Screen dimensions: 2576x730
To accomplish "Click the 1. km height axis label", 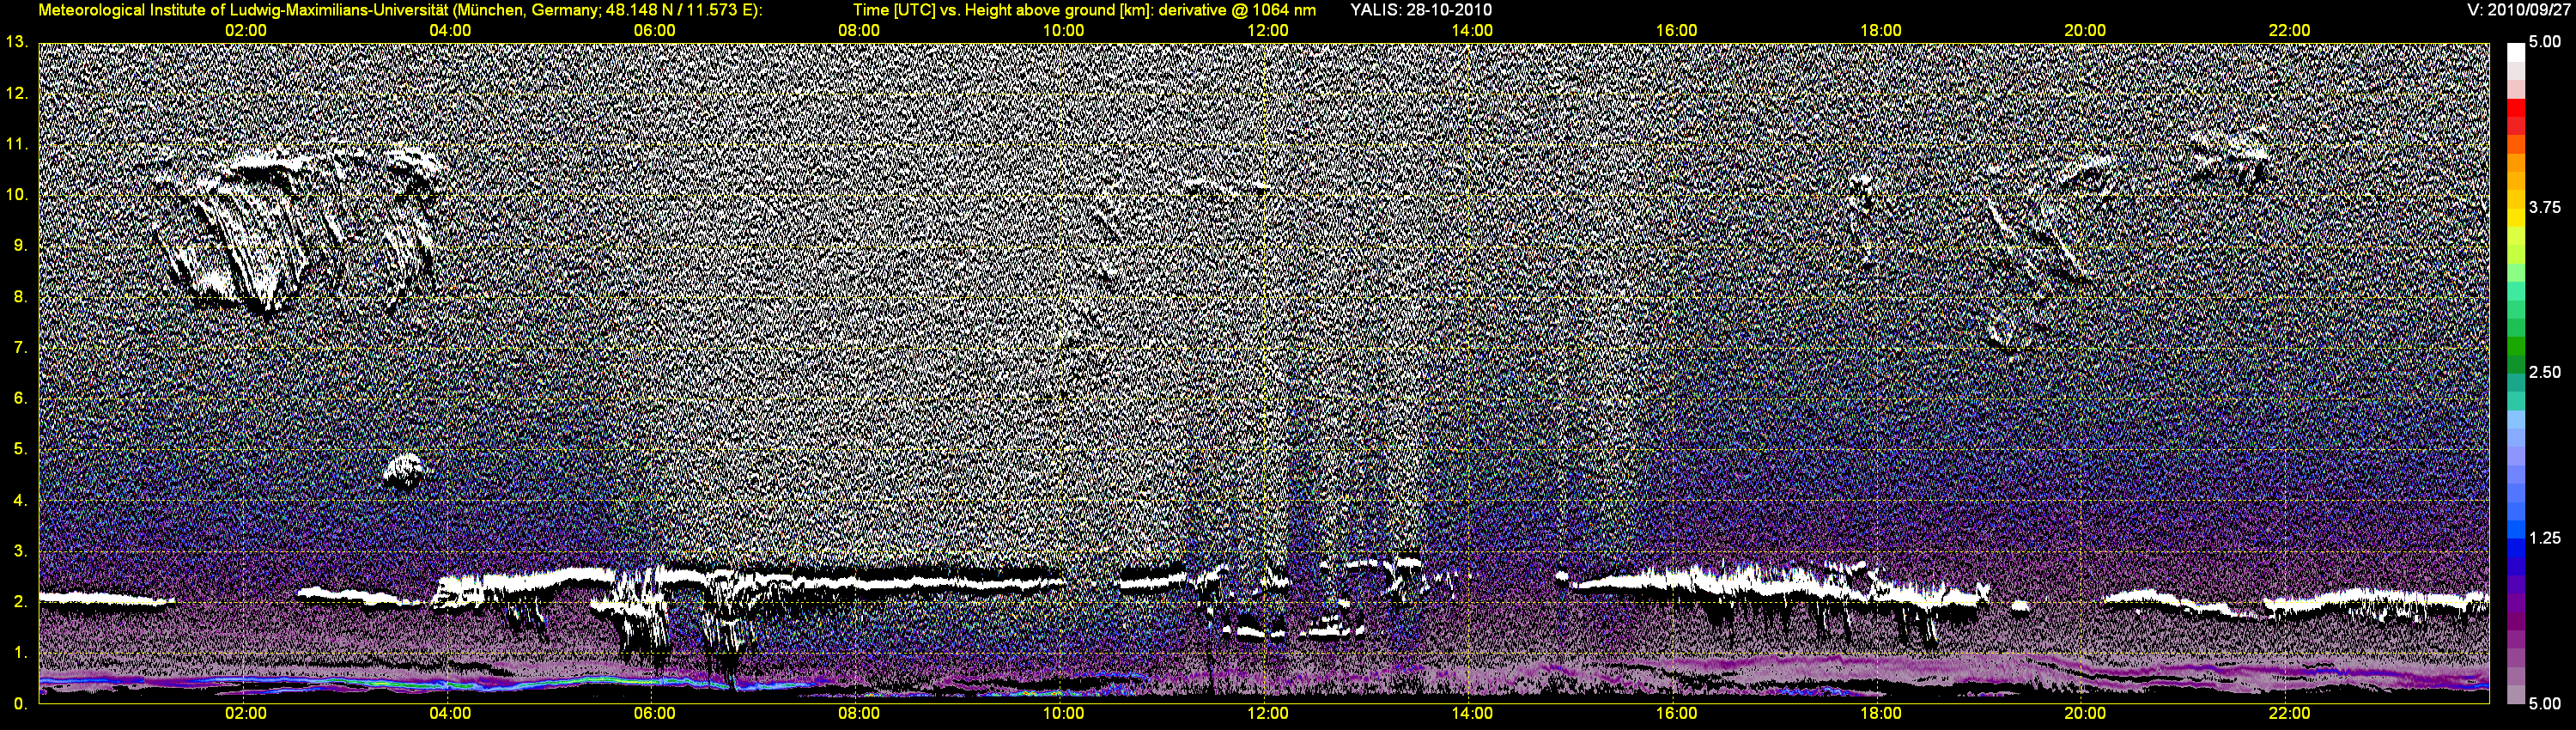I will click(x=20, y=653).
